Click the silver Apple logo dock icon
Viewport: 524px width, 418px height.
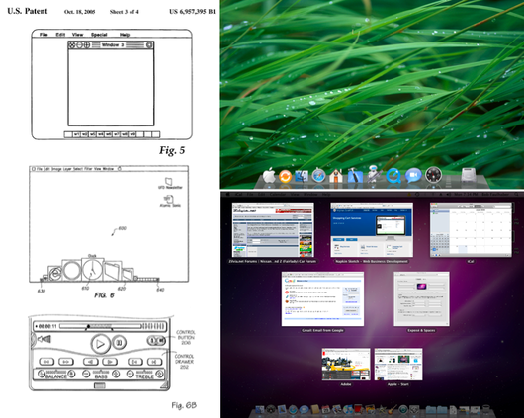[269, 175]
